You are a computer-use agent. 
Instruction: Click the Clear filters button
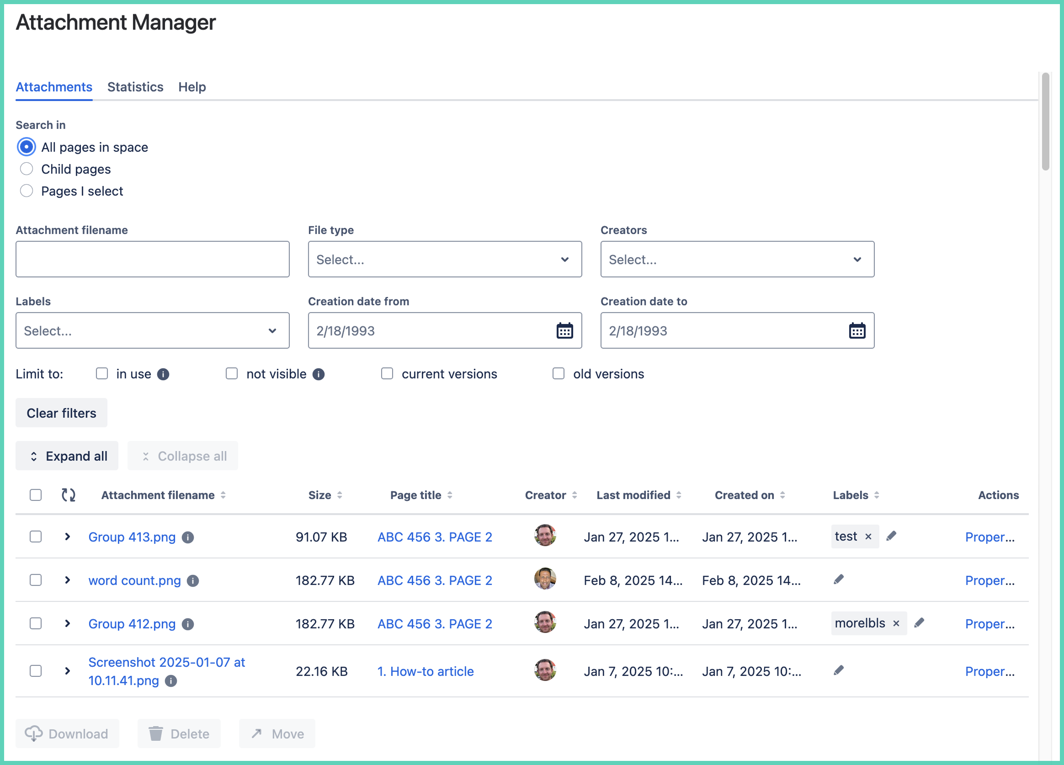tap(61, 413)
